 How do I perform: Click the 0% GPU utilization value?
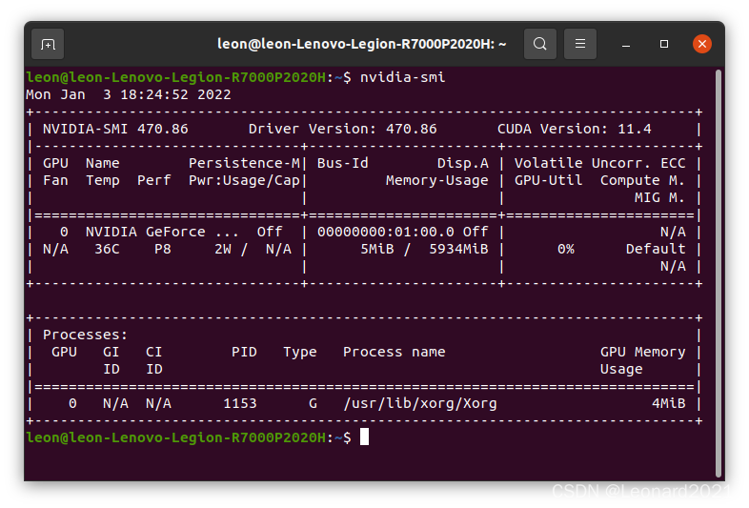[x=566, y=250]
